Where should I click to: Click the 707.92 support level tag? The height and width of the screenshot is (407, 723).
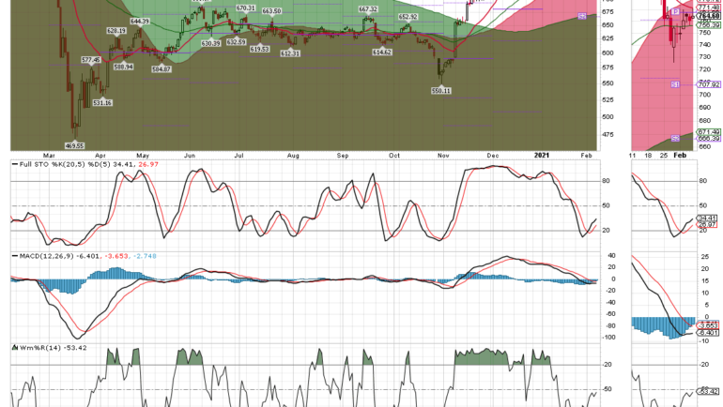point(709,84)
